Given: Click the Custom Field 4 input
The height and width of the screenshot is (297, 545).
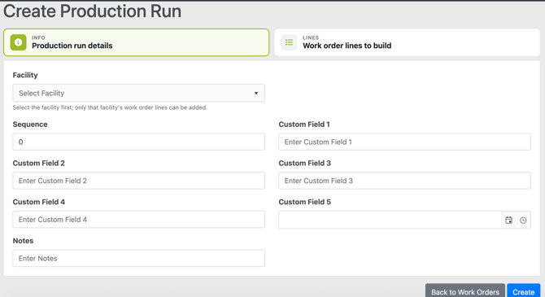Looking at the screenshot, I should click(138, 220).
